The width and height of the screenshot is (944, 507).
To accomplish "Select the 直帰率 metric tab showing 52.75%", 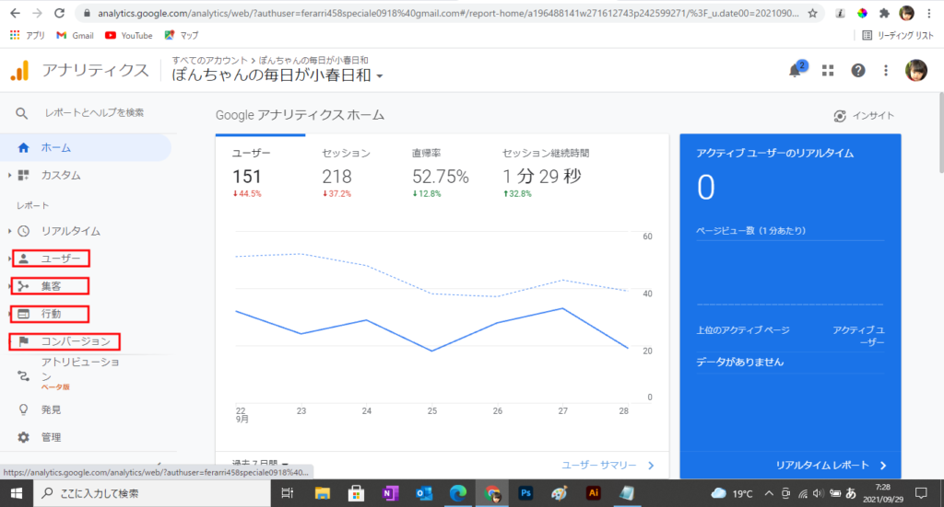I will click(x=440, y=172).
